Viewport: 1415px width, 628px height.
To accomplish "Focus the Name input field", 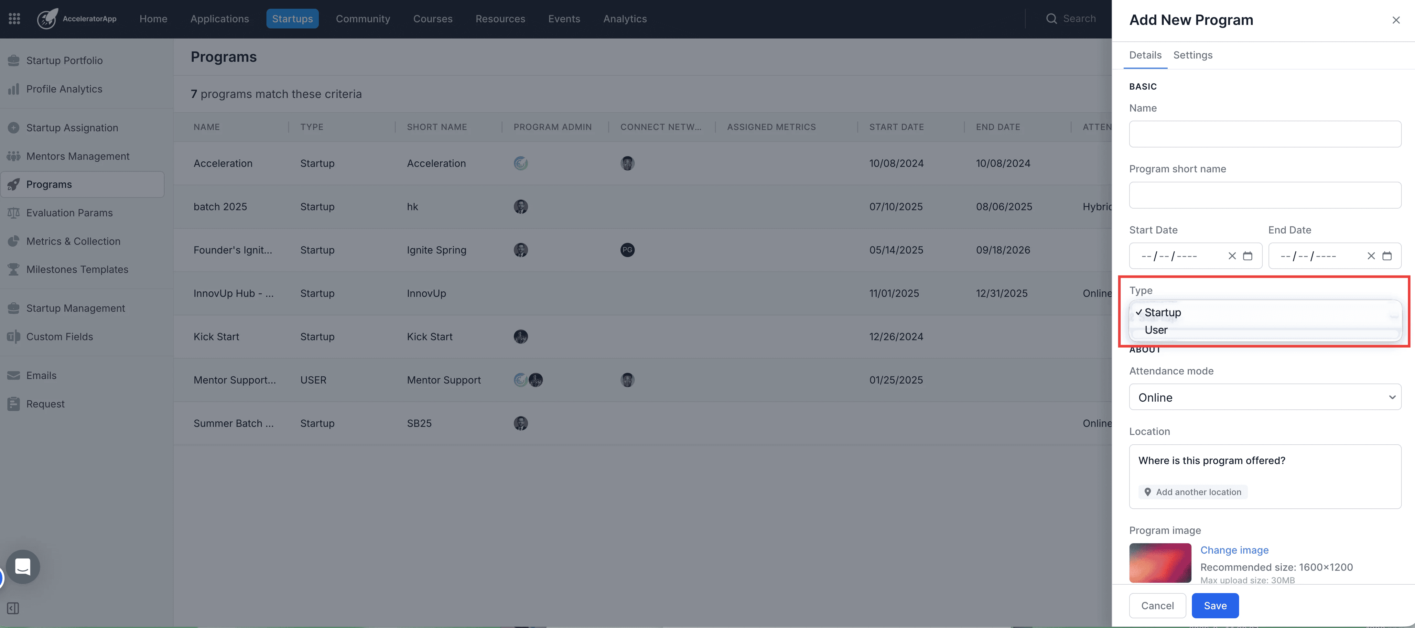I will pyautogui.click(x=1265, y=134).
